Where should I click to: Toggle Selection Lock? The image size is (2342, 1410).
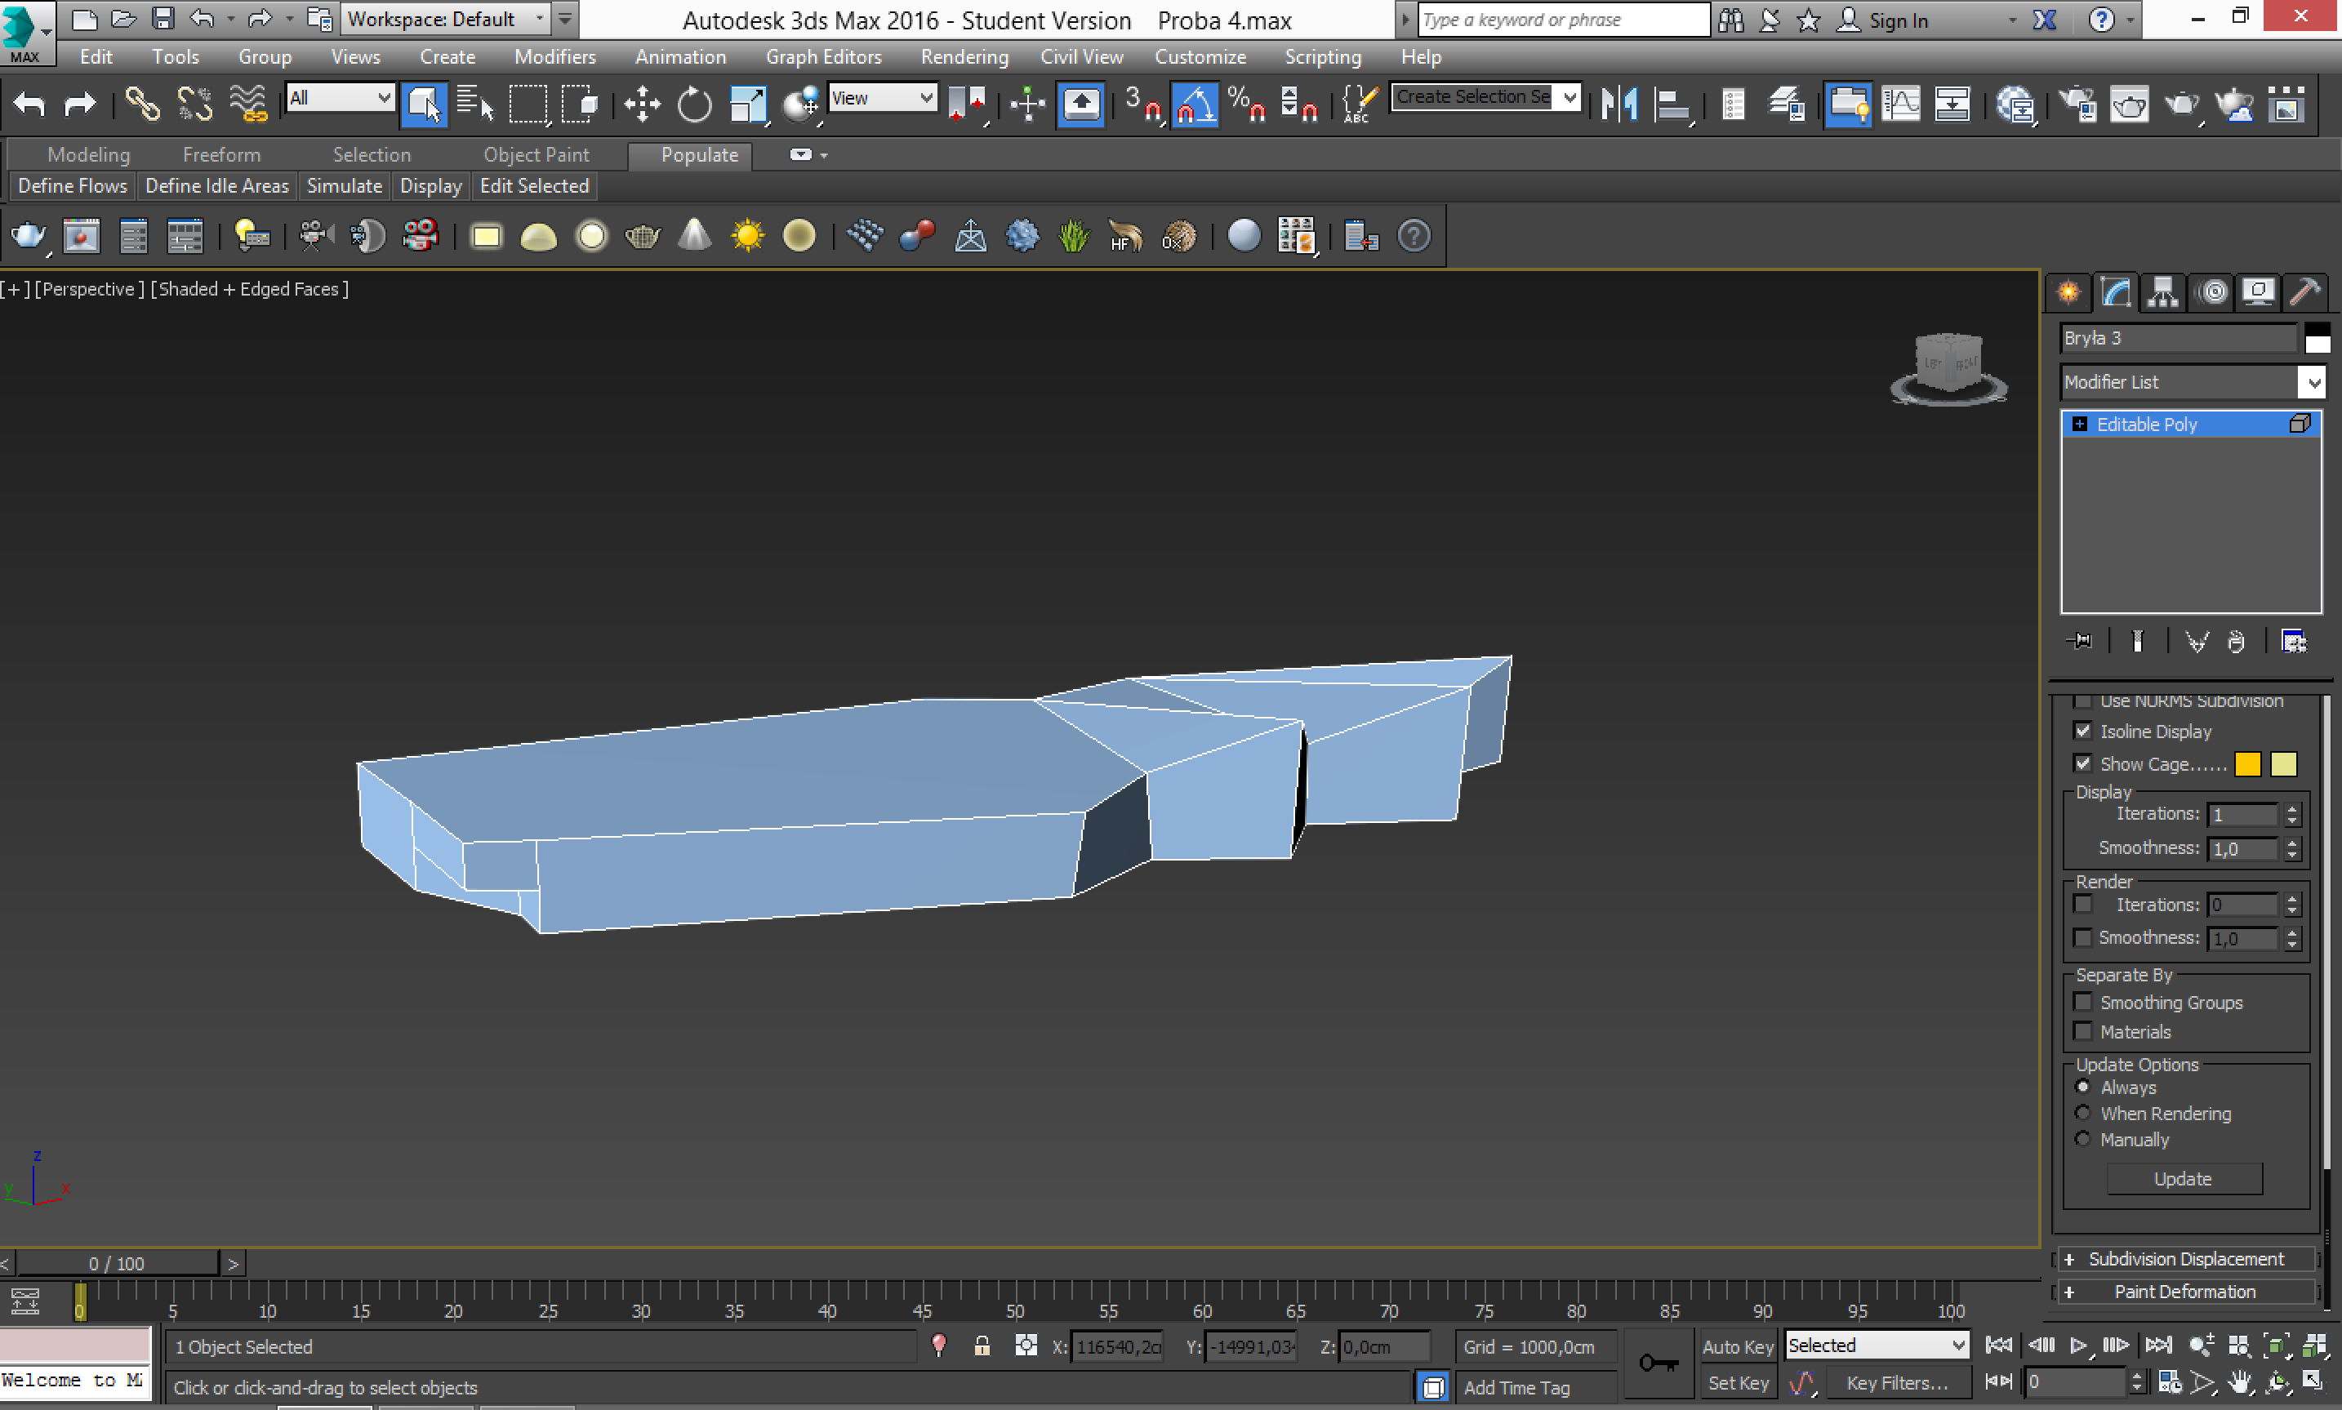[982, 1346]
